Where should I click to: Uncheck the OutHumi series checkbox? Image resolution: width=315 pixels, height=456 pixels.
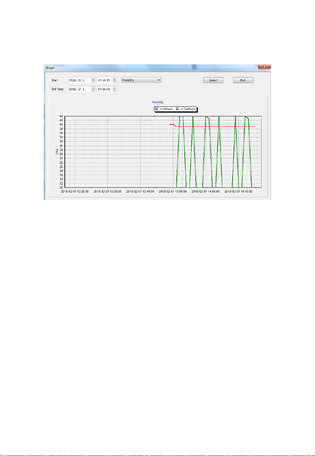[177, 109]
